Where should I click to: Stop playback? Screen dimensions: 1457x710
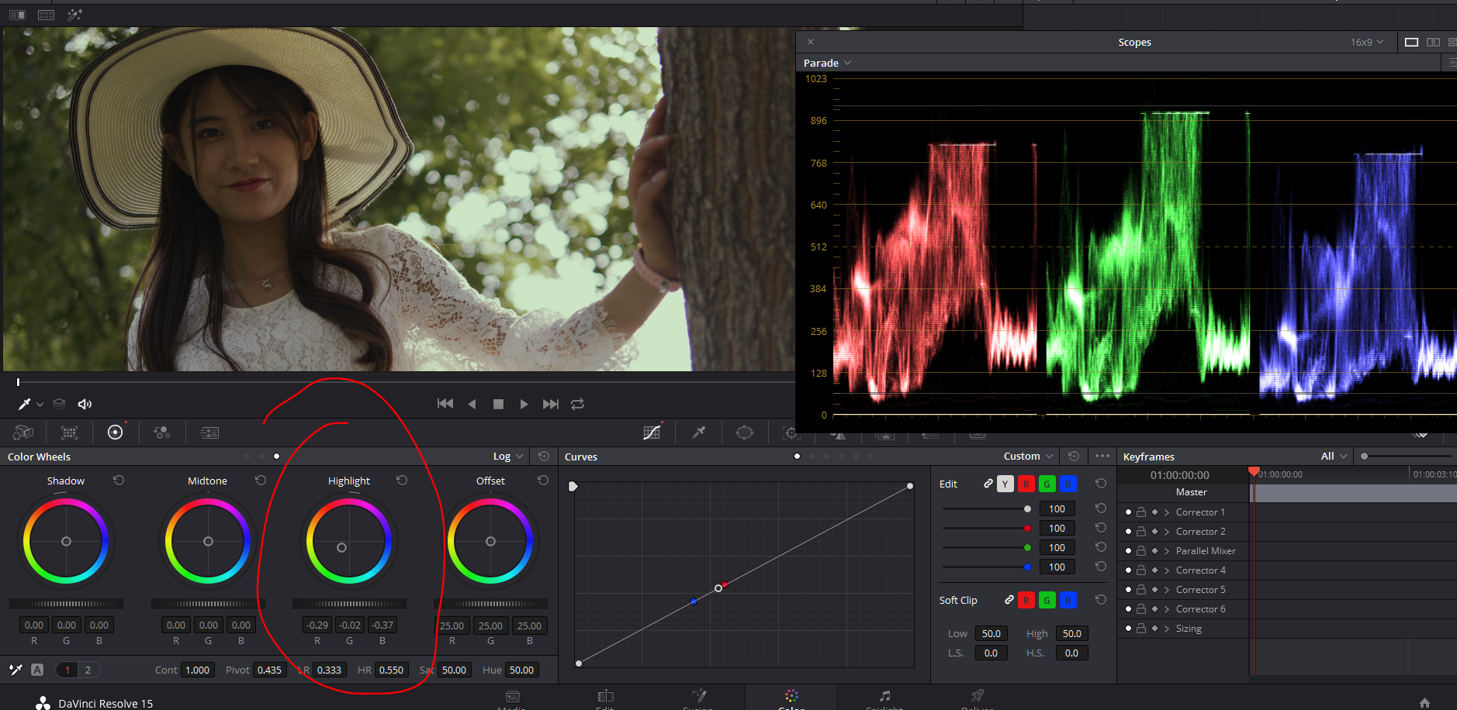498,404
